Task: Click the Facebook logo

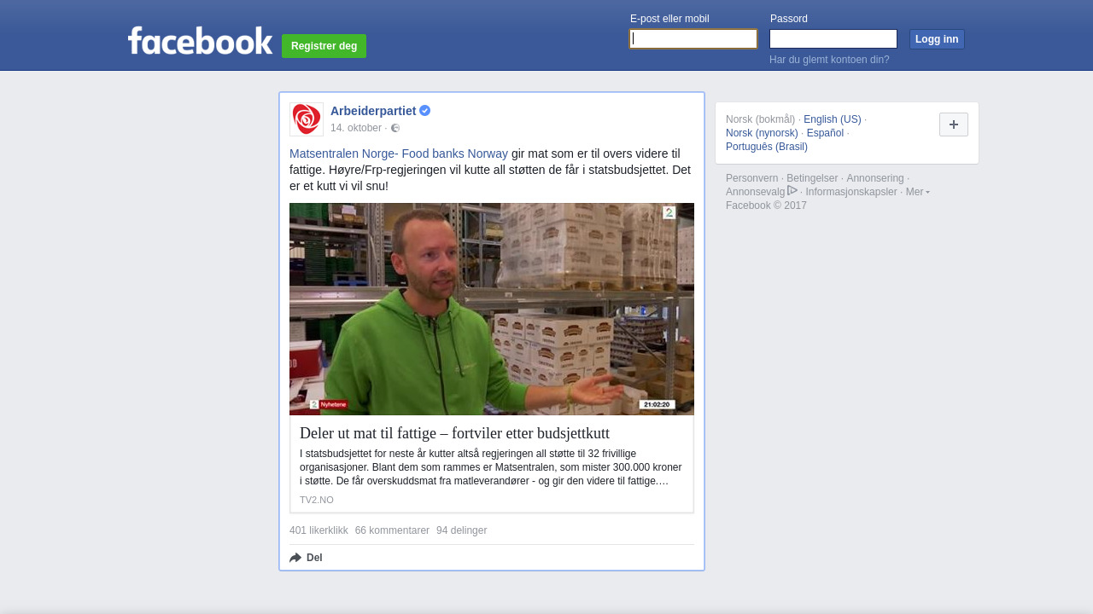Action: point(200,40)
